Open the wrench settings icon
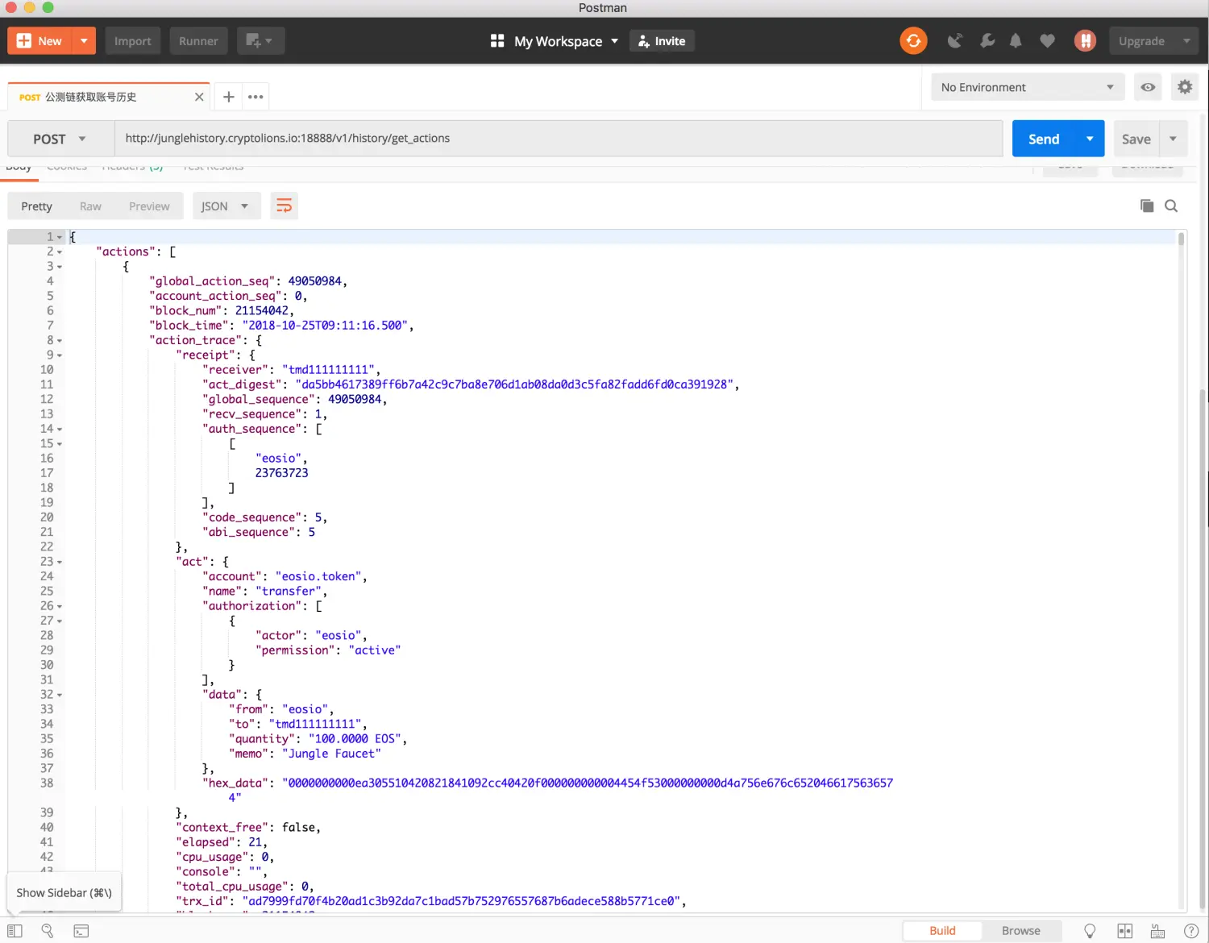This screenshot has width=1209, height=943. pos(987,41)
